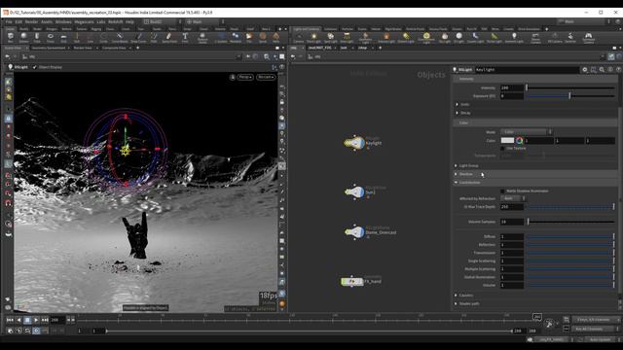Jump to first frame button
The width and height of the screenshot is (623, 350).
click(10, 320)
